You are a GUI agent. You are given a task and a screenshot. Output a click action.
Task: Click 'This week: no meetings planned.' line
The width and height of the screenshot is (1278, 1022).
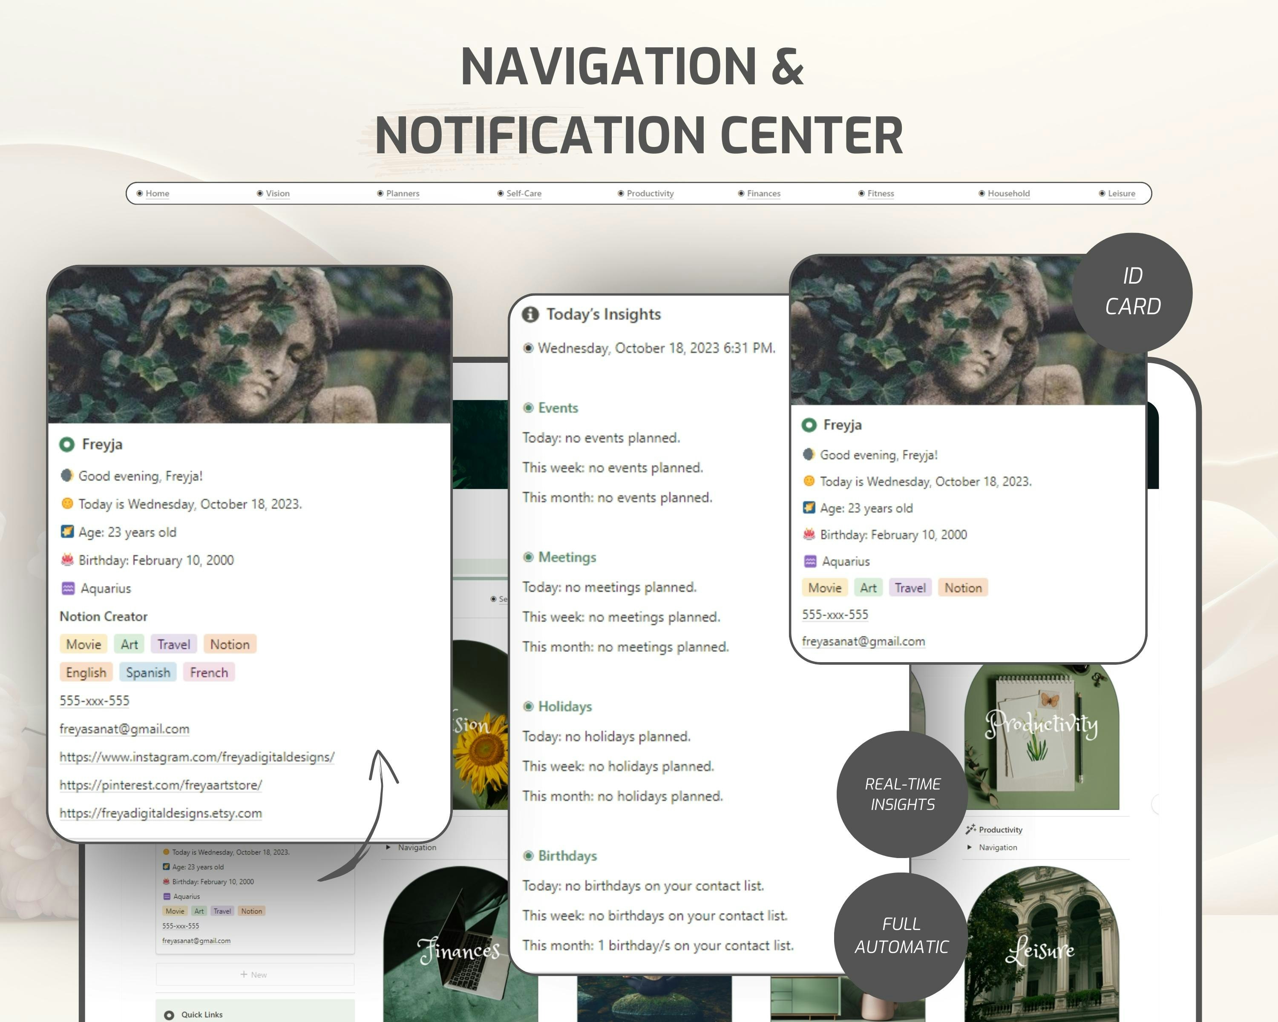coord(621,617)
